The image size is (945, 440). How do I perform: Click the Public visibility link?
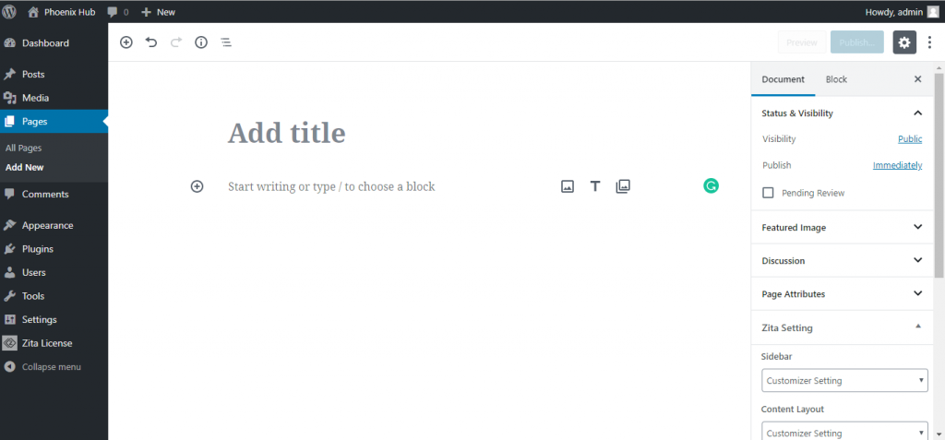[910, 138]
